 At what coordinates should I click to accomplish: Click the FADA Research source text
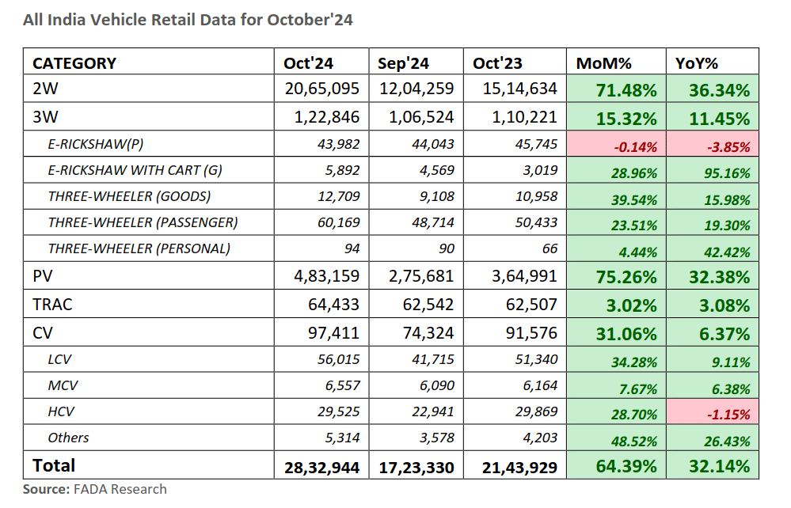tap(119, 489)
